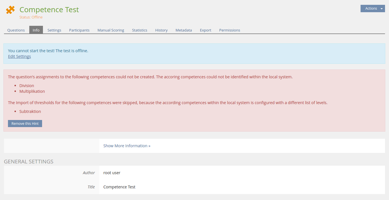Expand Show More Information section
The image size is (389, 200).
click(x=127, y=146)
